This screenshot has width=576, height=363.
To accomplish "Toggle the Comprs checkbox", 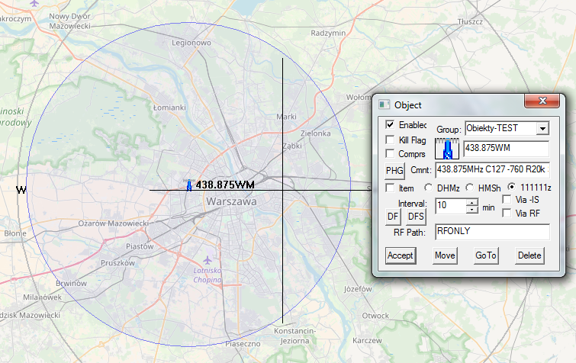I will 391,154.
